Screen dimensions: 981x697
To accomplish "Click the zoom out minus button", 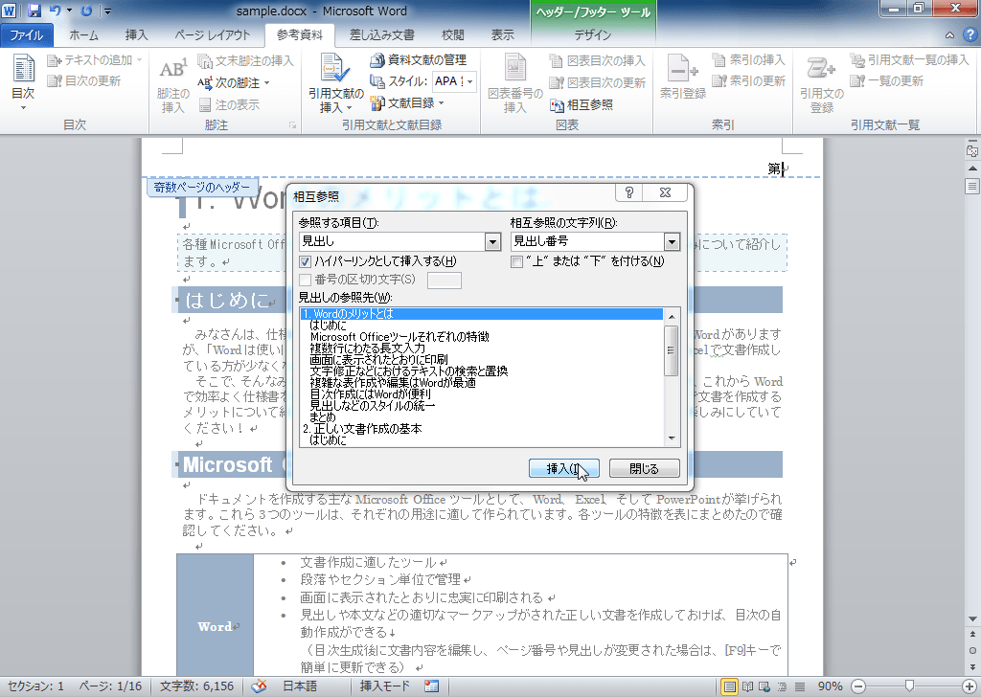I will pyautogui.click(x=860, y=686).
